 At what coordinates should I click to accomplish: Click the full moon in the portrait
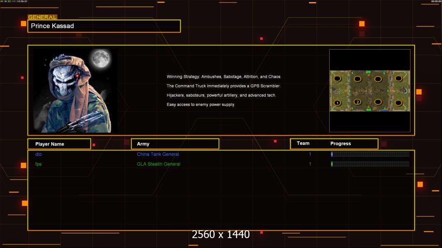pyautogui.click(x=101, y=58)
